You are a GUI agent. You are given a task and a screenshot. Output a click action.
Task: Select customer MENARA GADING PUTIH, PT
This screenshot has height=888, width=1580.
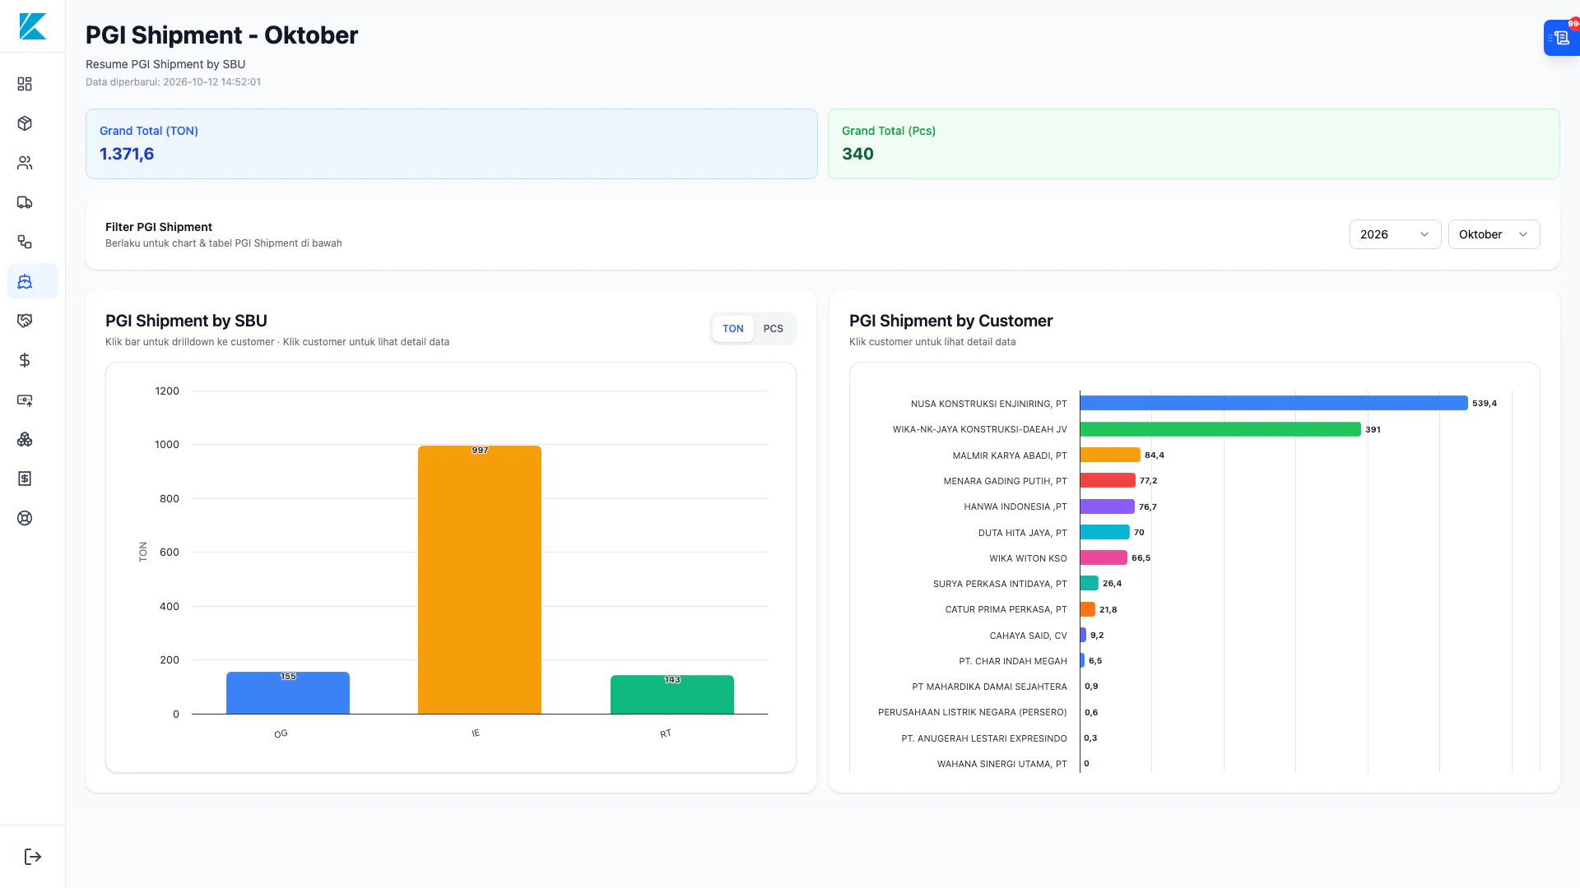coord(1005,481)
